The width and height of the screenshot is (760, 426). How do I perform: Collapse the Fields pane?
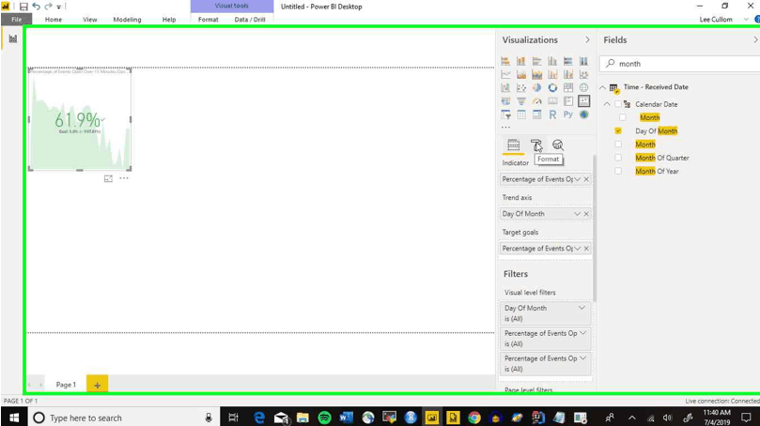(755, 39)
